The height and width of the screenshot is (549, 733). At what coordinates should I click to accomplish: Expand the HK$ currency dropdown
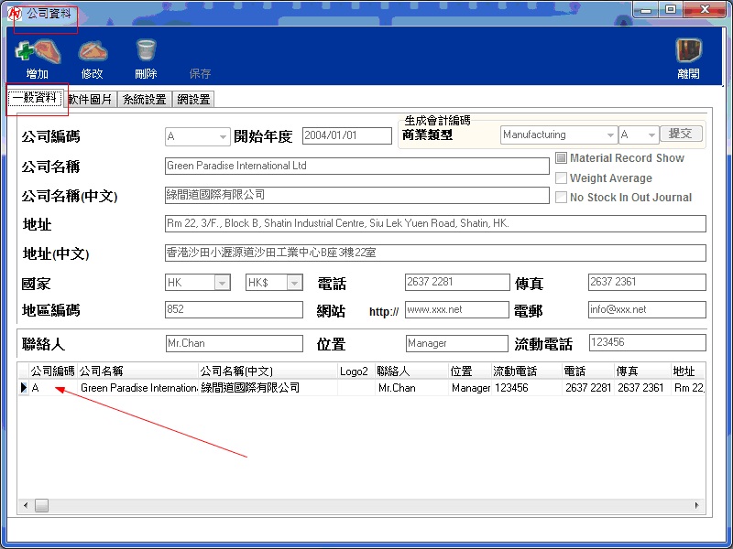(x=294, y=283)
